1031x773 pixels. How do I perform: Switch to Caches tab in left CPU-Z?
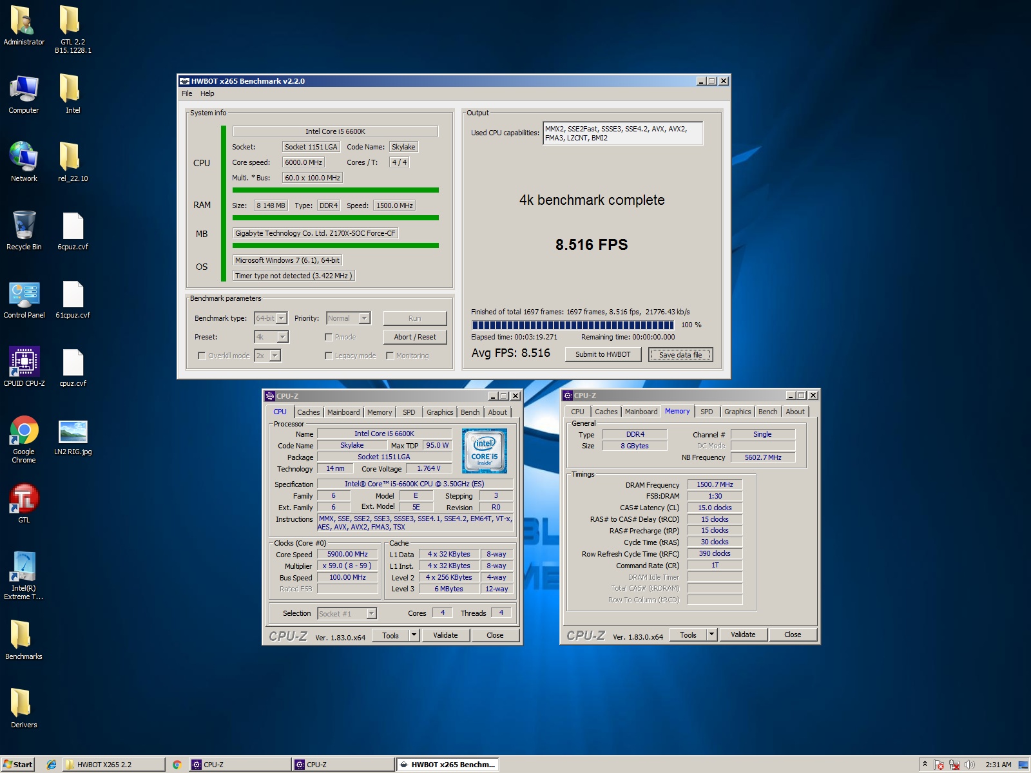[x=309, y=412]
